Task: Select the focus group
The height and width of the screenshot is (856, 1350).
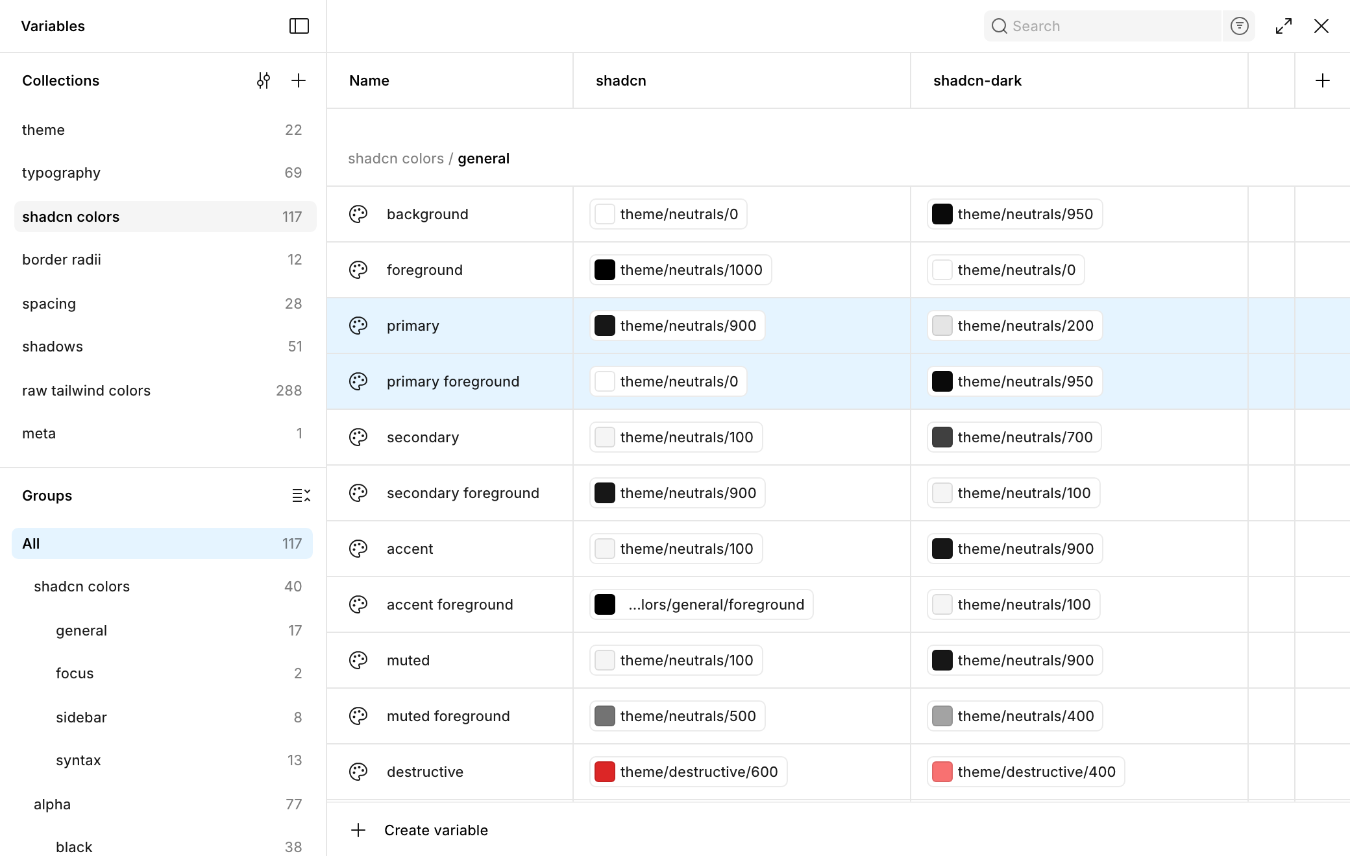Action: point(162,673)
